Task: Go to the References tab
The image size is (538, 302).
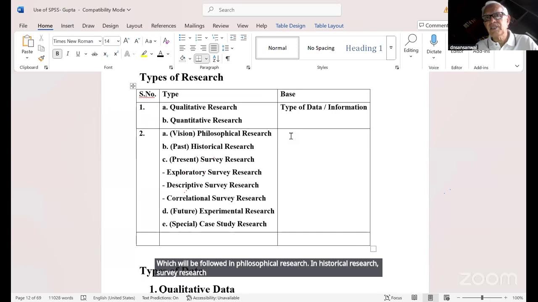Action: pyautogui.click(x=164, y=26)
